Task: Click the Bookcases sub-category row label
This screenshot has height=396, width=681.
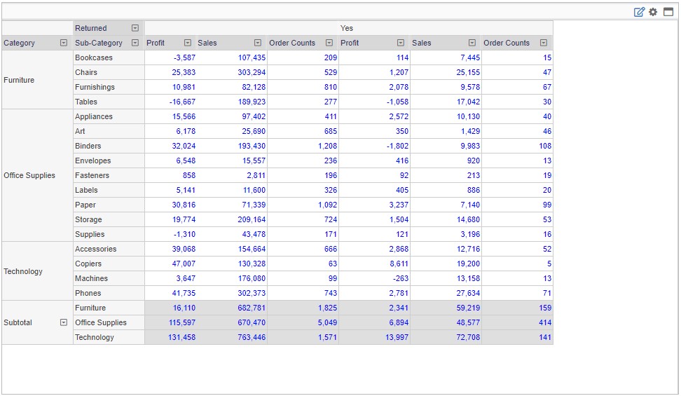Action: coord(94,57)
